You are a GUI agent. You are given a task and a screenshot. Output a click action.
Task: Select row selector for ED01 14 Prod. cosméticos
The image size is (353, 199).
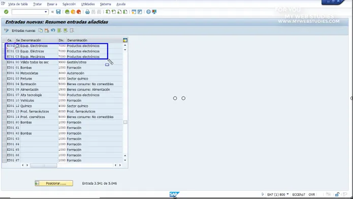tap(4, 117)
